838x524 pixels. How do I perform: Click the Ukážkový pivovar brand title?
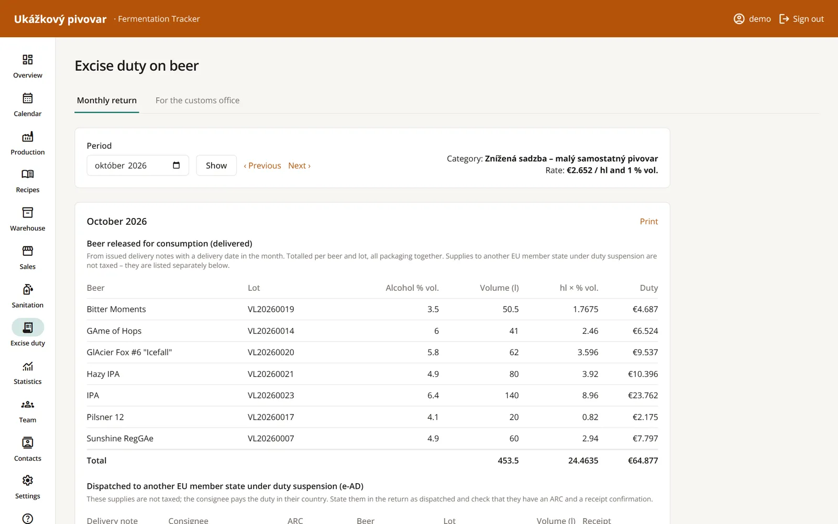(x=60, y=19)
